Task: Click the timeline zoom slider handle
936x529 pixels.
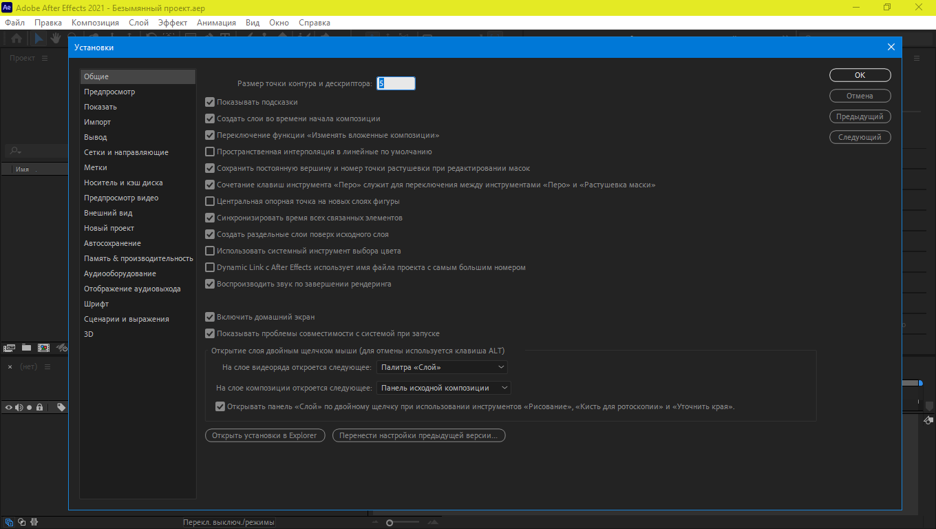Action: click(390, 523)
